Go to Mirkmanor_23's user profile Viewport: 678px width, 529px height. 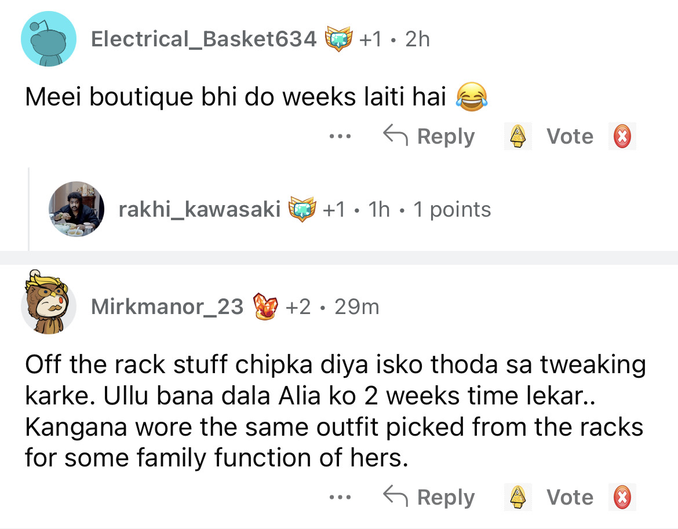click(x=167, y=307)
